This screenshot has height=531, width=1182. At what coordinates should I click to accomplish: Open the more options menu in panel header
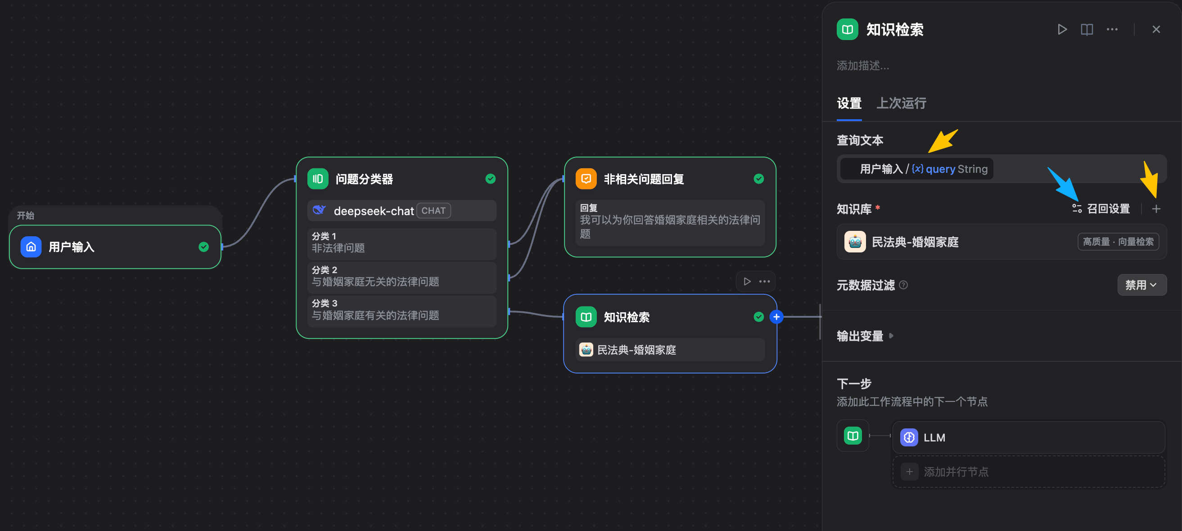click(x=1112, y=30)
